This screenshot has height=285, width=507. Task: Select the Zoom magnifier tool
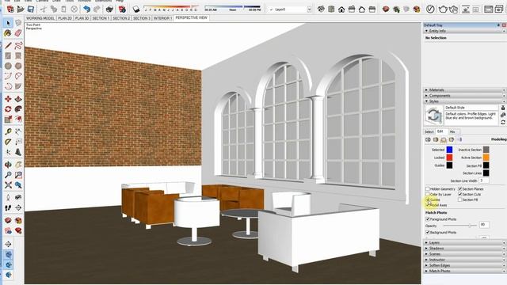point(8,175)
